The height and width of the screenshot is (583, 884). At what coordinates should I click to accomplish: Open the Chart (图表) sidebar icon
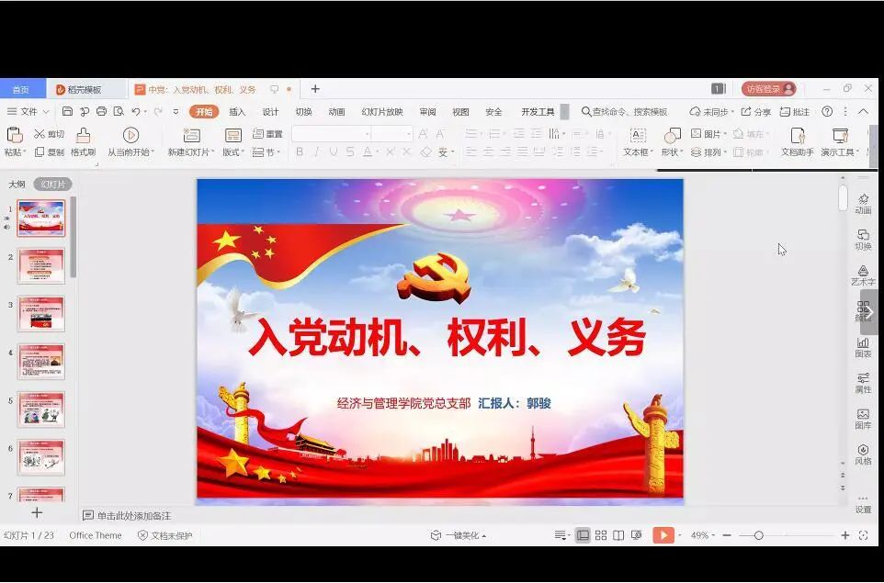(863, 346)
